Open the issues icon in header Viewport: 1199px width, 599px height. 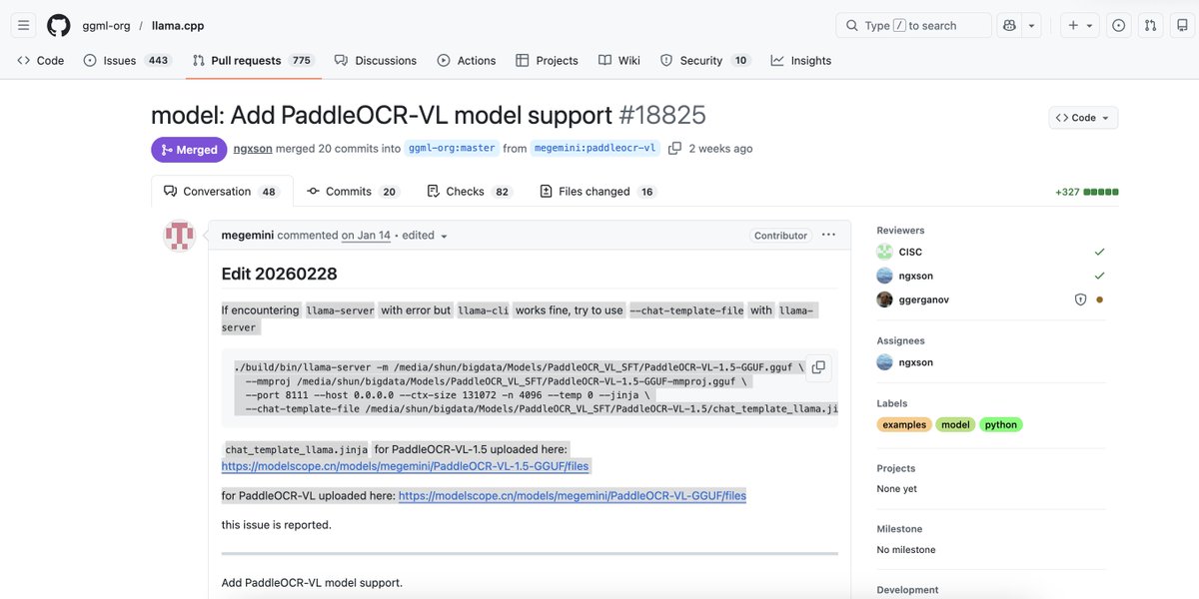(x=1118, y=25)
